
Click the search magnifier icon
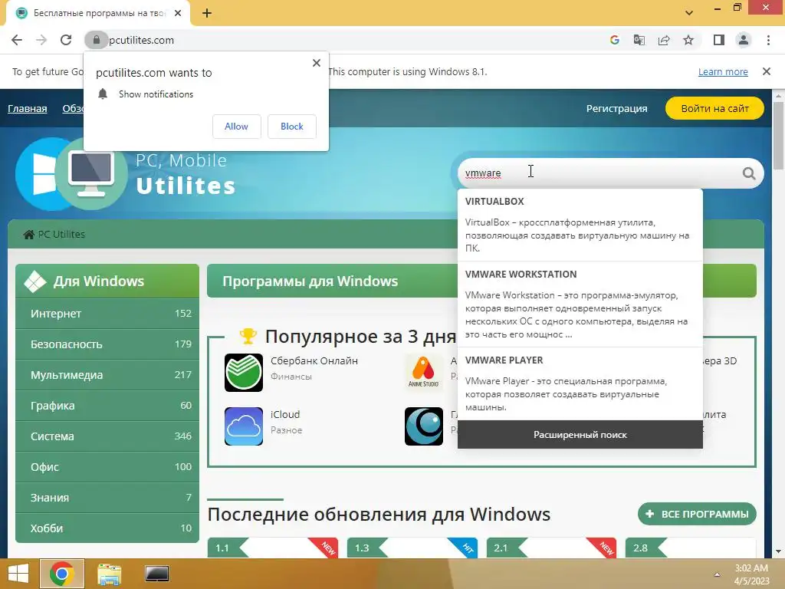click(x=748, y=173)
